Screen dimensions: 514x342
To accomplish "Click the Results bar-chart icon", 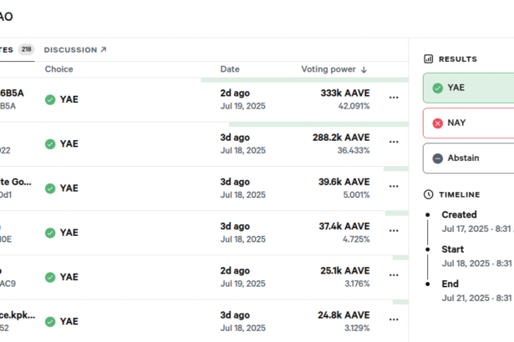I will click(429, 59).
